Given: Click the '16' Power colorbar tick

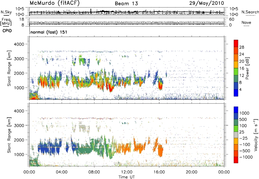Looking at the screenshot, I should (x=242, y=68).
